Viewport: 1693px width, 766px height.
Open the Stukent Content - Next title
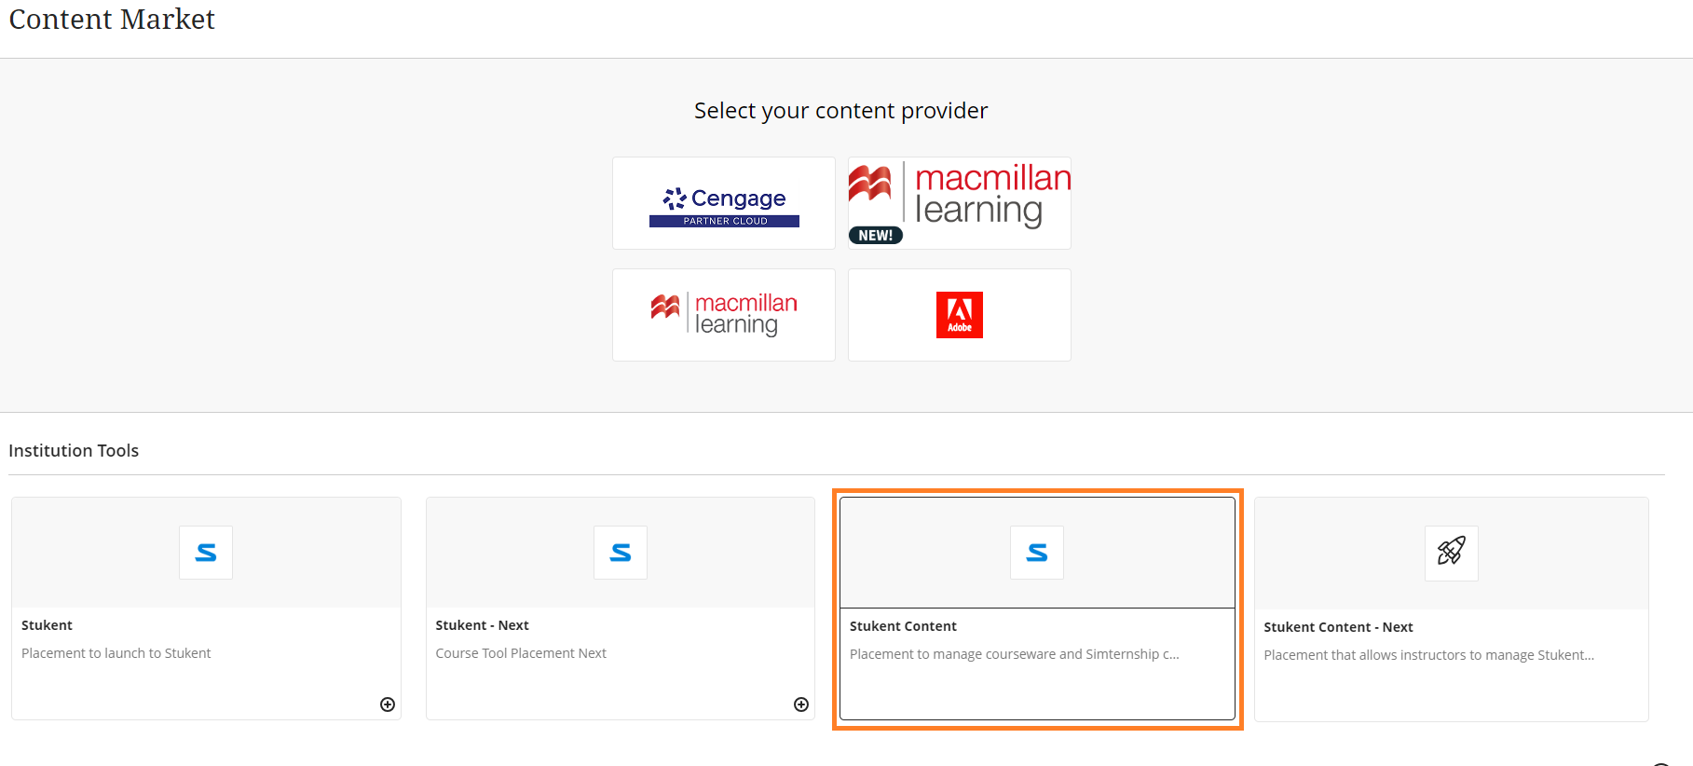1338,627
